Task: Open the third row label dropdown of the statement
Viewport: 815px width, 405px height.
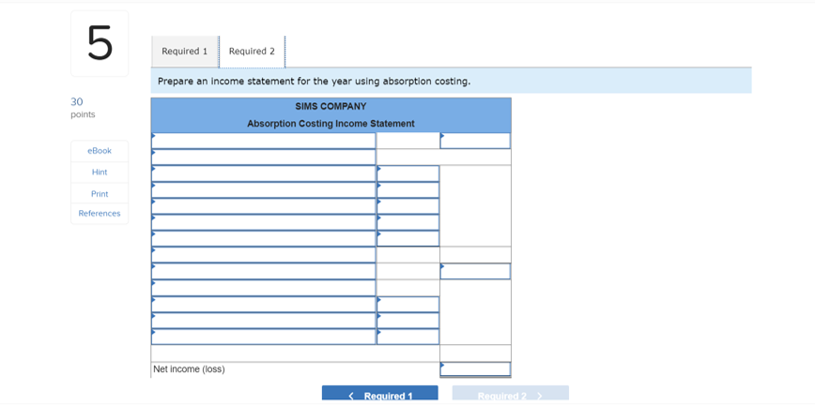Action: [264, 173]
